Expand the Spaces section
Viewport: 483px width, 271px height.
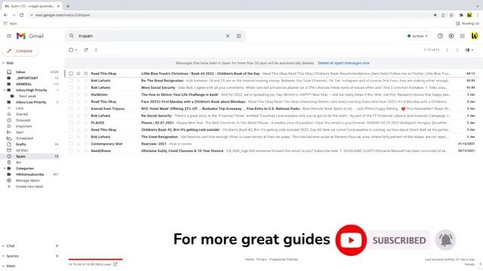(x=3, y=256)
